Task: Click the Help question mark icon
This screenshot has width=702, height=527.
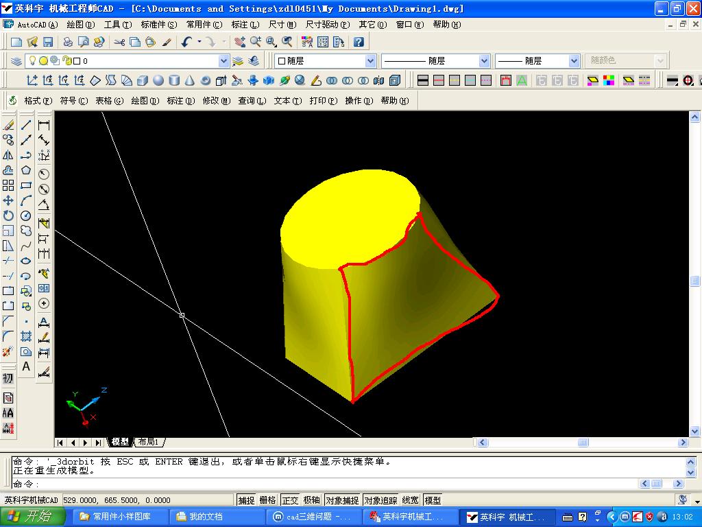Action: point(358,42)
